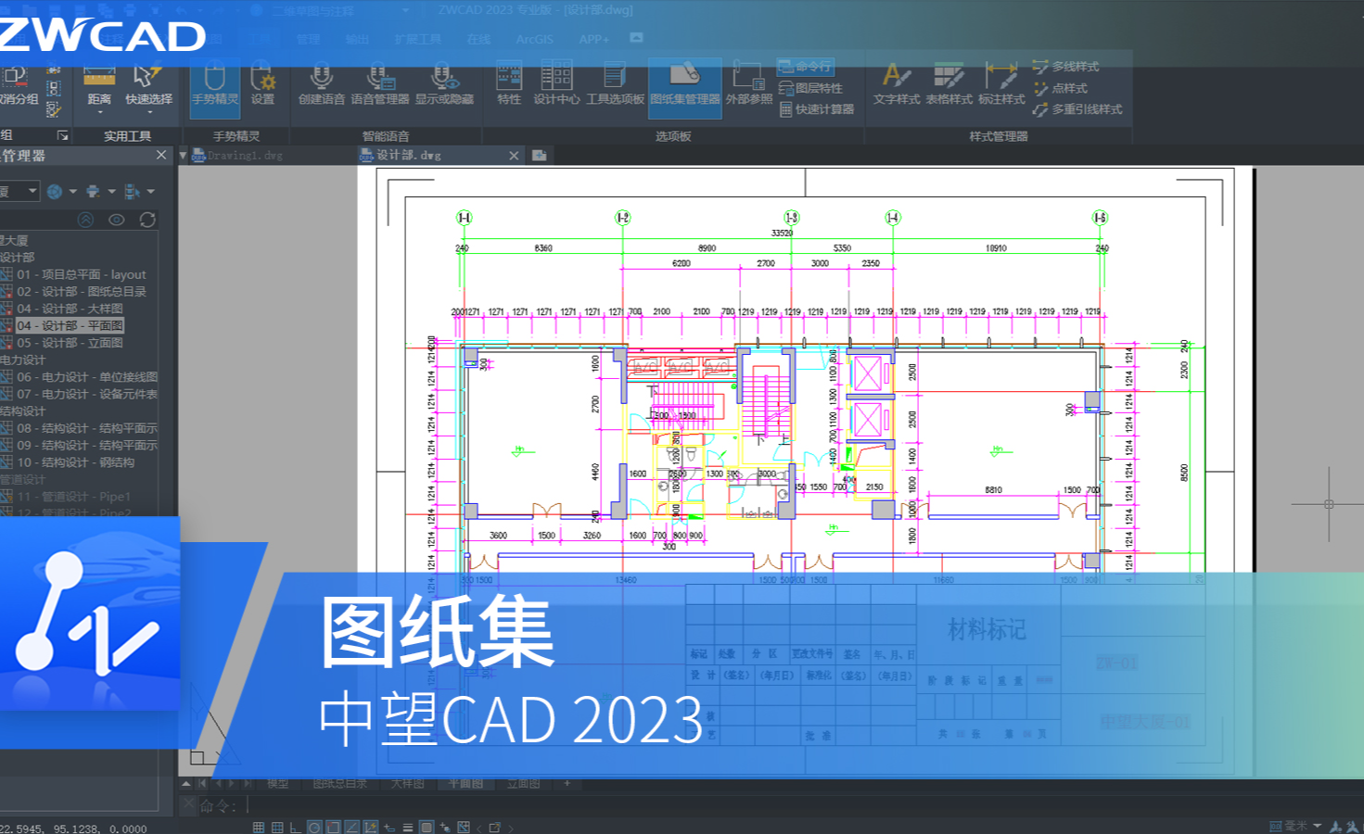Expand the Quick Select (快速选择) dropdown arrow
The height and width of the screenshot is (834, 1364).
148,112
